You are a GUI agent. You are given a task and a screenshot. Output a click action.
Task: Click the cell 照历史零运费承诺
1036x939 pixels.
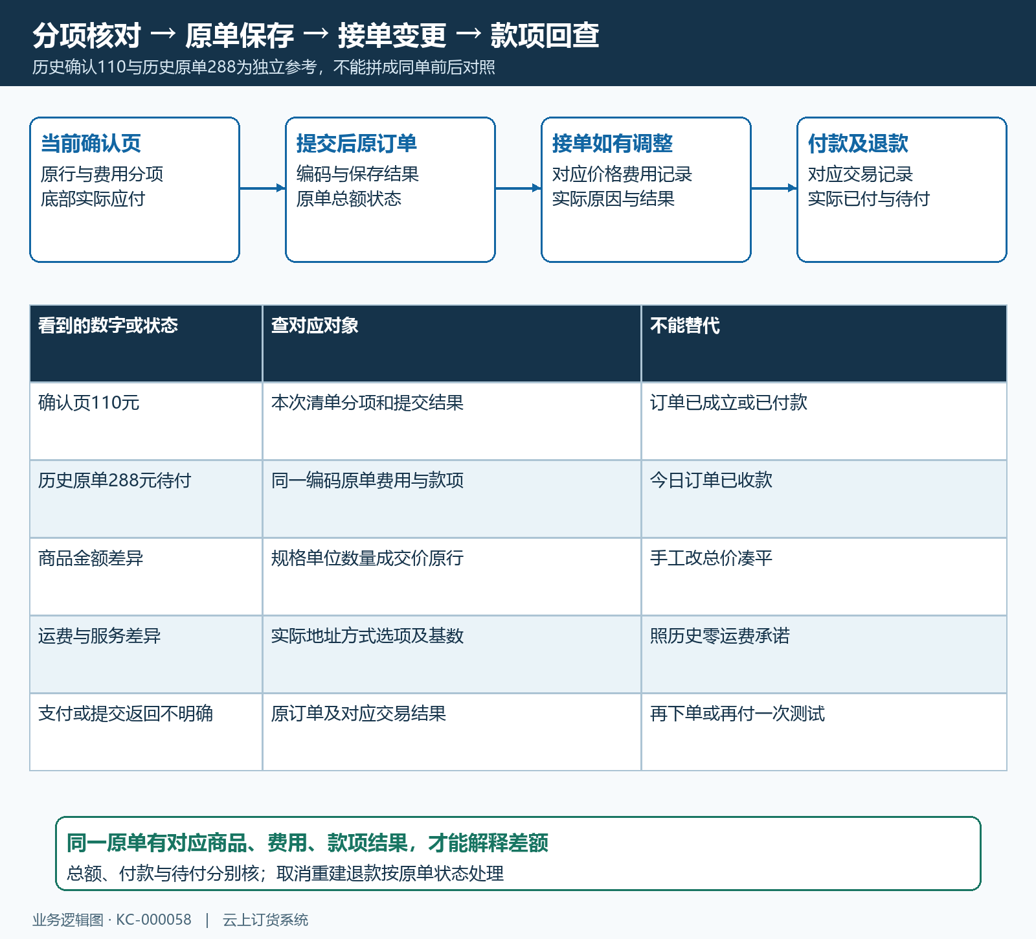824,654
